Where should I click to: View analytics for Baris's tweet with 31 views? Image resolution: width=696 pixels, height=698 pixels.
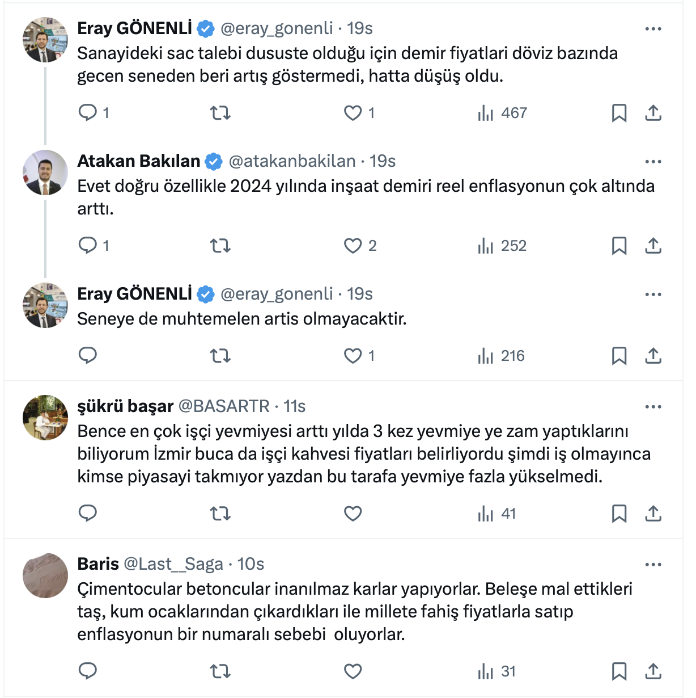point(497,671)
